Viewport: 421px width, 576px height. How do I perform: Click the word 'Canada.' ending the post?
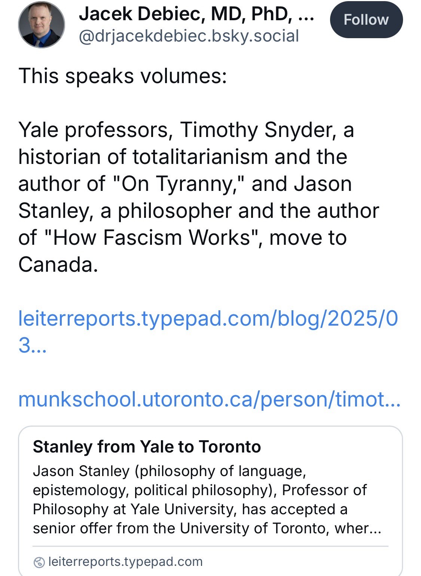(x=58, y=265)
